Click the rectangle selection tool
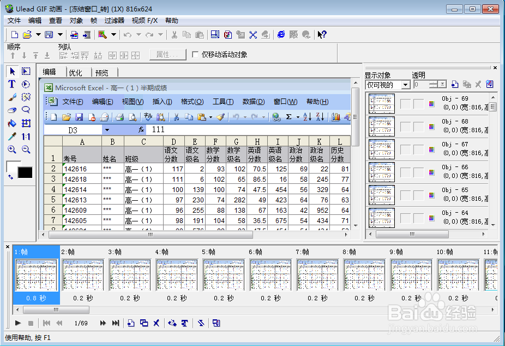Image resolution: width=505 pixels, height=346 pixels. click(x=26, y=71)
